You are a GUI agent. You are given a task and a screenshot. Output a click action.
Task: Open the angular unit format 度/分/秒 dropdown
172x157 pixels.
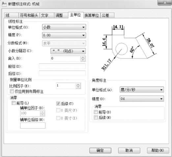(142, 90)
